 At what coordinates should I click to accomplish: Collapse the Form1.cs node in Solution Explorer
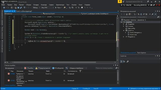[x=124, y=30]
